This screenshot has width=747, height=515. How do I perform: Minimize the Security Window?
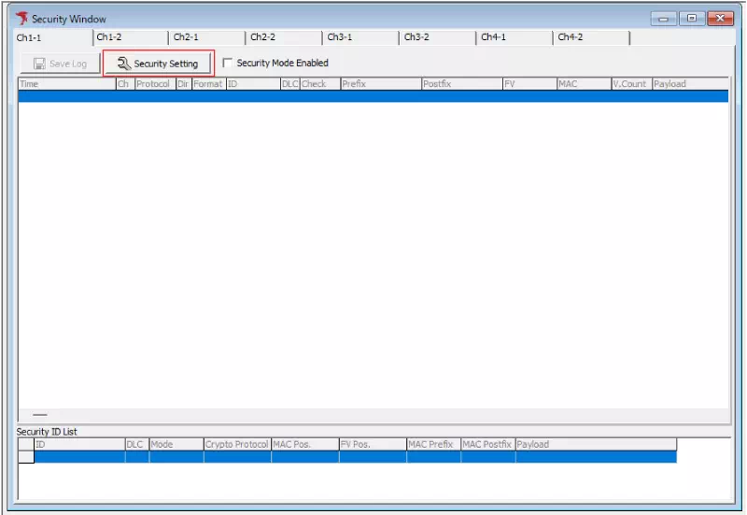663,19
